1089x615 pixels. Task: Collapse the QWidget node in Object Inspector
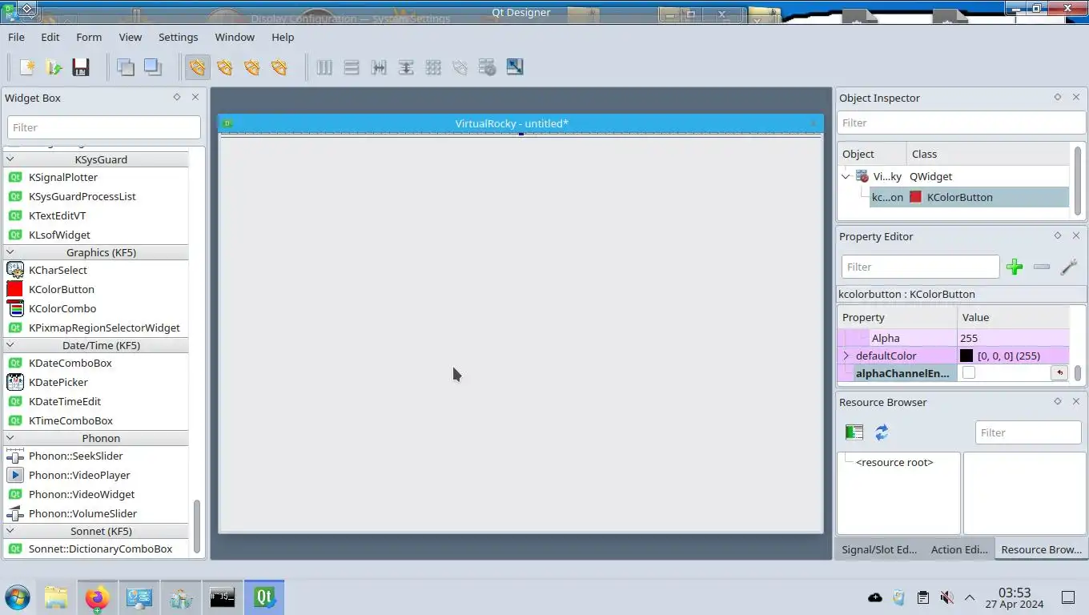pos(846,176)
